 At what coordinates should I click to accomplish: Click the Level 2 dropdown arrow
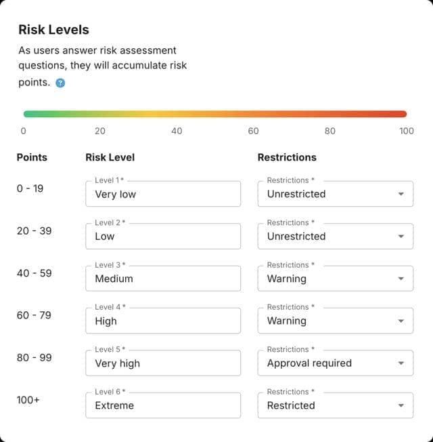(x=401, y=237)
